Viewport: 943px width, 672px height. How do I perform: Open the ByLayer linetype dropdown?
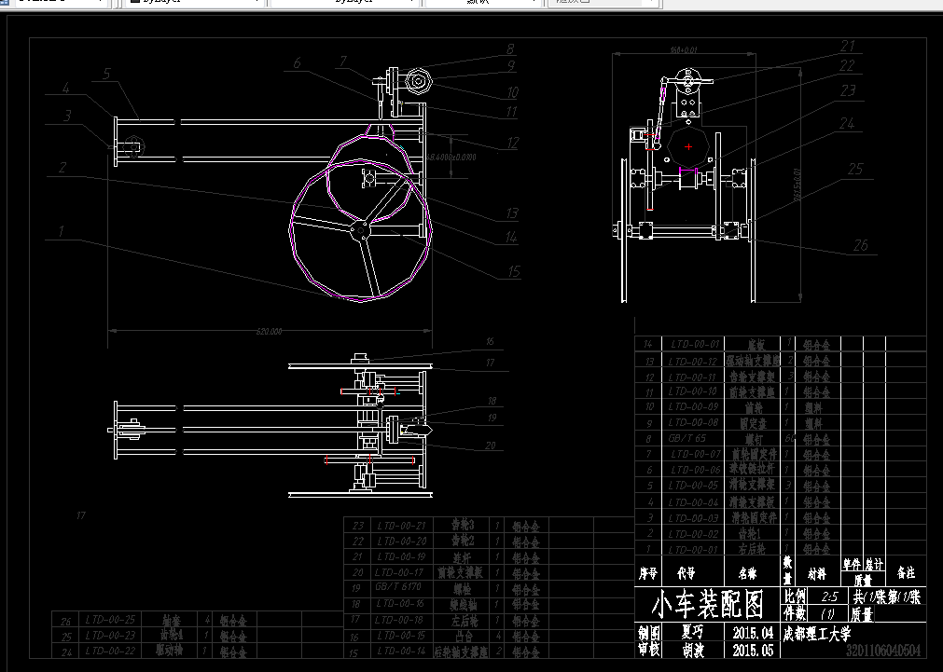pyautogui.click(x=344, y=3)
